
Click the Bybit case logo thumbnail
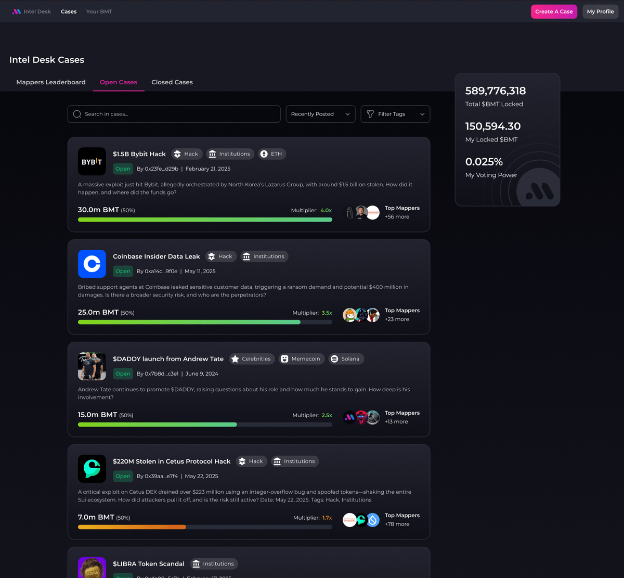[x=92, y=161]
